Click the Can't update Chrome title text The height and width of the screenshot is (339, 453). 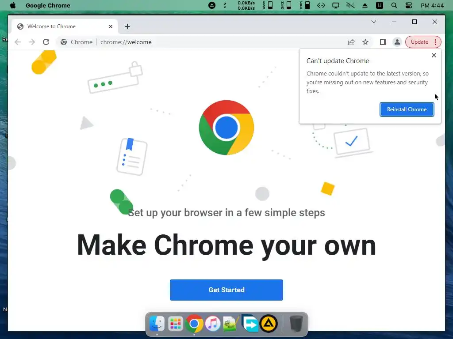tap(338, 61)
